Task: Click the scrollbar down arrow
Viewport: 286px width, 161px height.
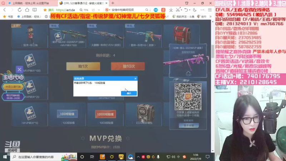Action: pyautogui.click(x=212, y=151)
